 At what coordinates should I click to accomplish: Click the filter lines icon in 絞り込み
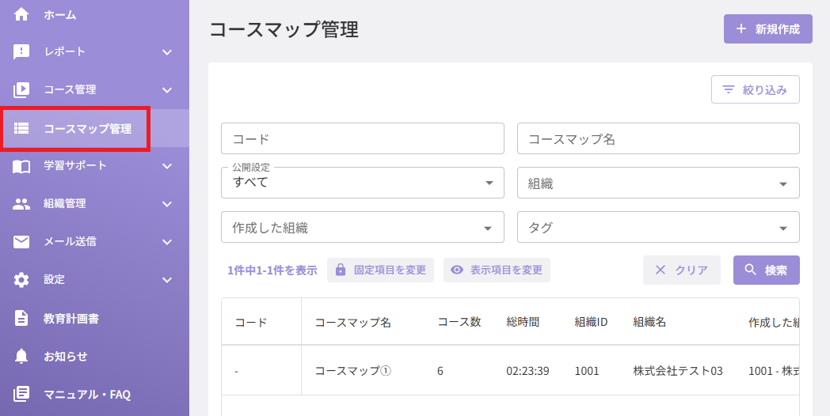tap(729, 90)
